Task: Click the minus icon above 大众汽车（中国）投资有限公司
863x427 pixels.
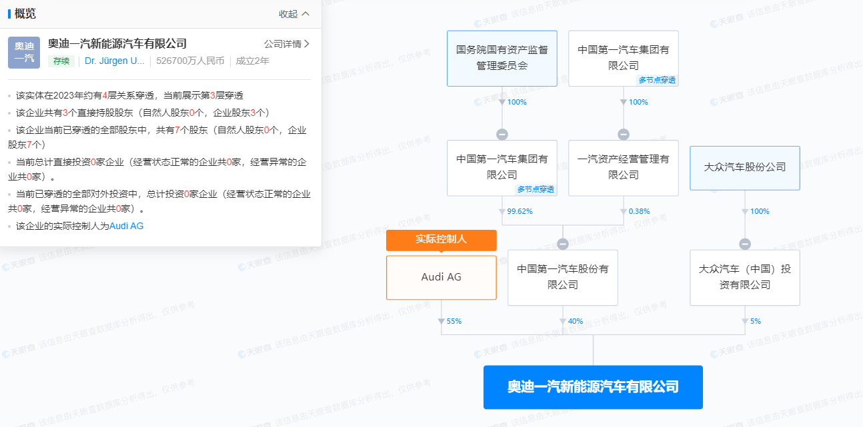Action: click(x=745, y=242)
